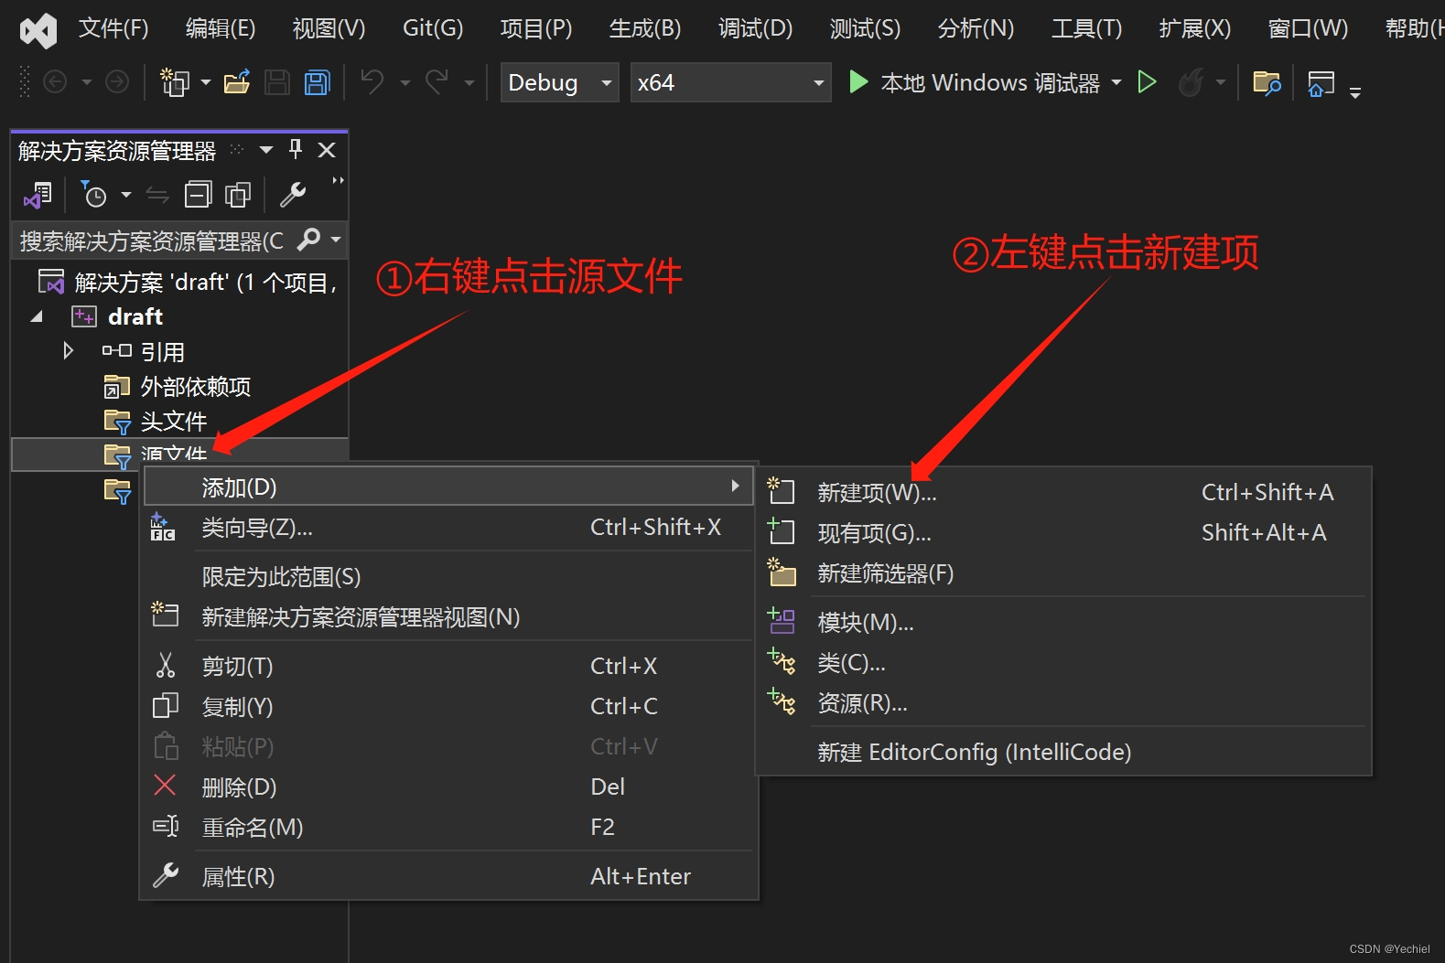Click the show all files icon
Viewport: 1445px width, 963px height.
click(238, 194)
